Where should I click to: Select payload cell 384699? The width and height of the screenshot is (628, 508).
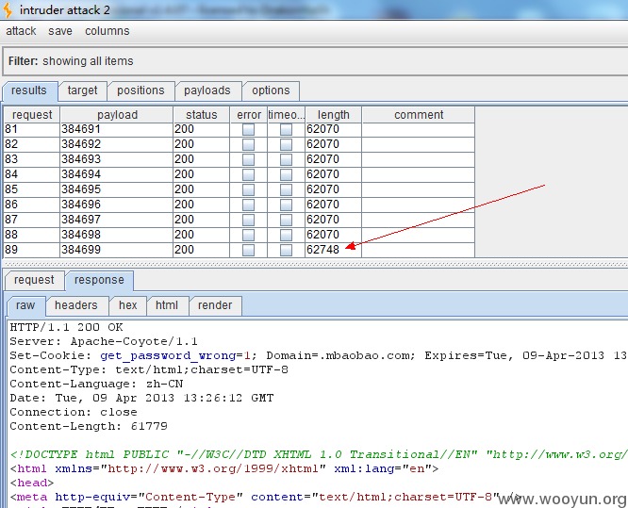(x=117, y=250)
